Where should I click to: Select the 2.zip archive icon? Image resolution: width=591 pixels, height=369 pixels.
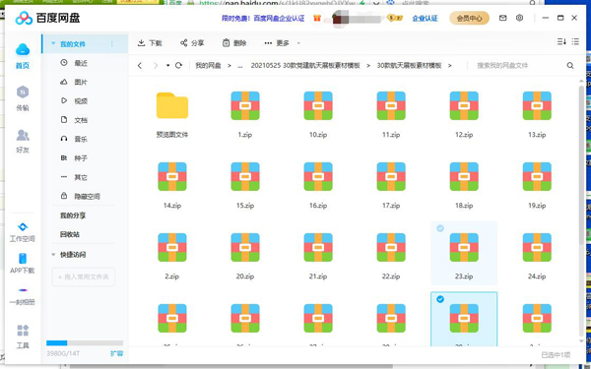point(172,247)
